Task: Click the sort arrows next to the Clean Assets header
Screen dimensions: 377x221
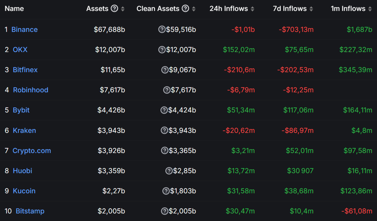Action: [x=193, y=8]
